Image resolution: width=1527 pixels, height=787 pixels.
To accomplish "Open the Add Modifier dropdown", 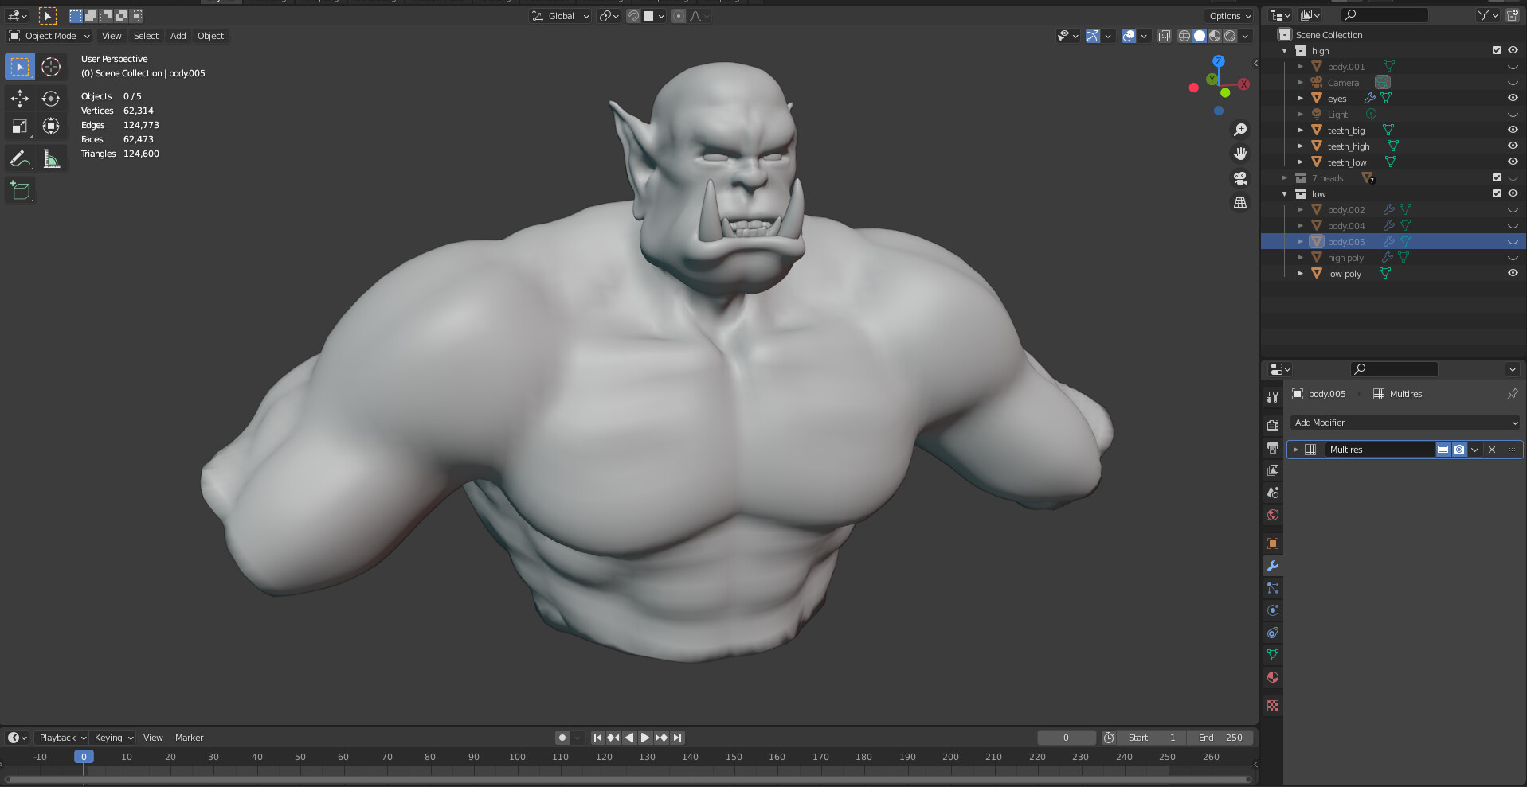I will [1405, 423].
